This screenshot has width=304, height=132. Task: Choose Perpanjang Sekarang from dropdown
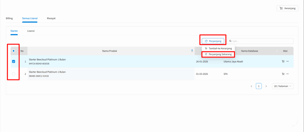pos(218,54)
